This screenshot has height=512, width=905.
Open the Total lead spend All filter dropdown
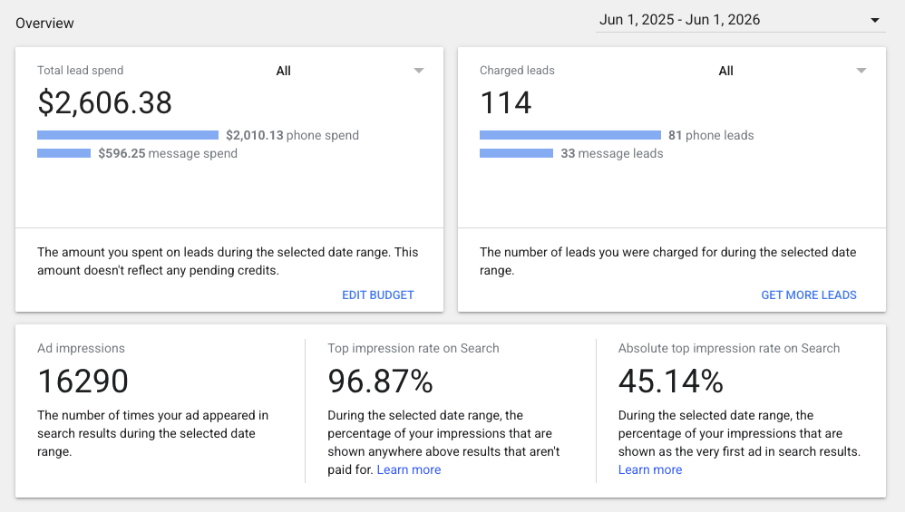click(x=350, y=71)
